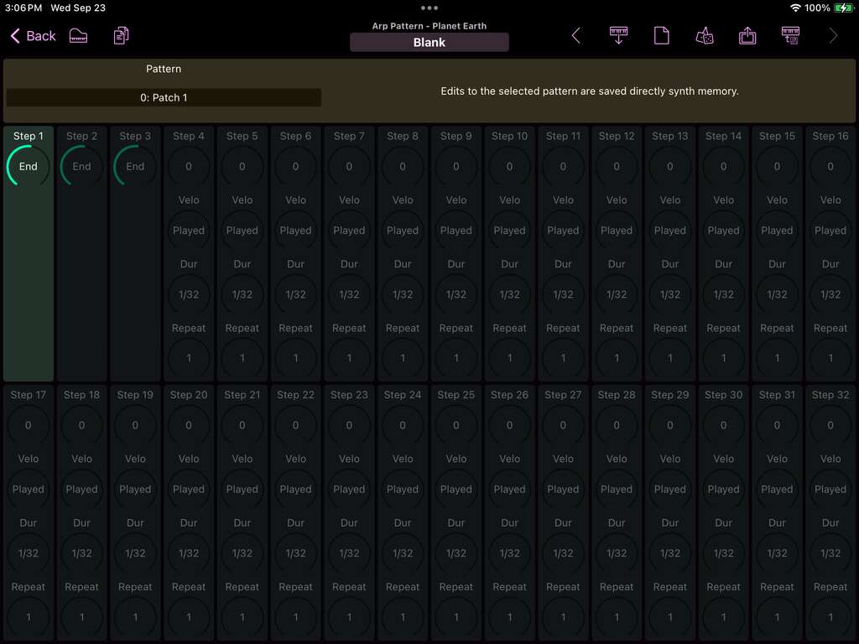Click the Step 11 Repeat knob
859x644 pixels.
coord(563,358)
